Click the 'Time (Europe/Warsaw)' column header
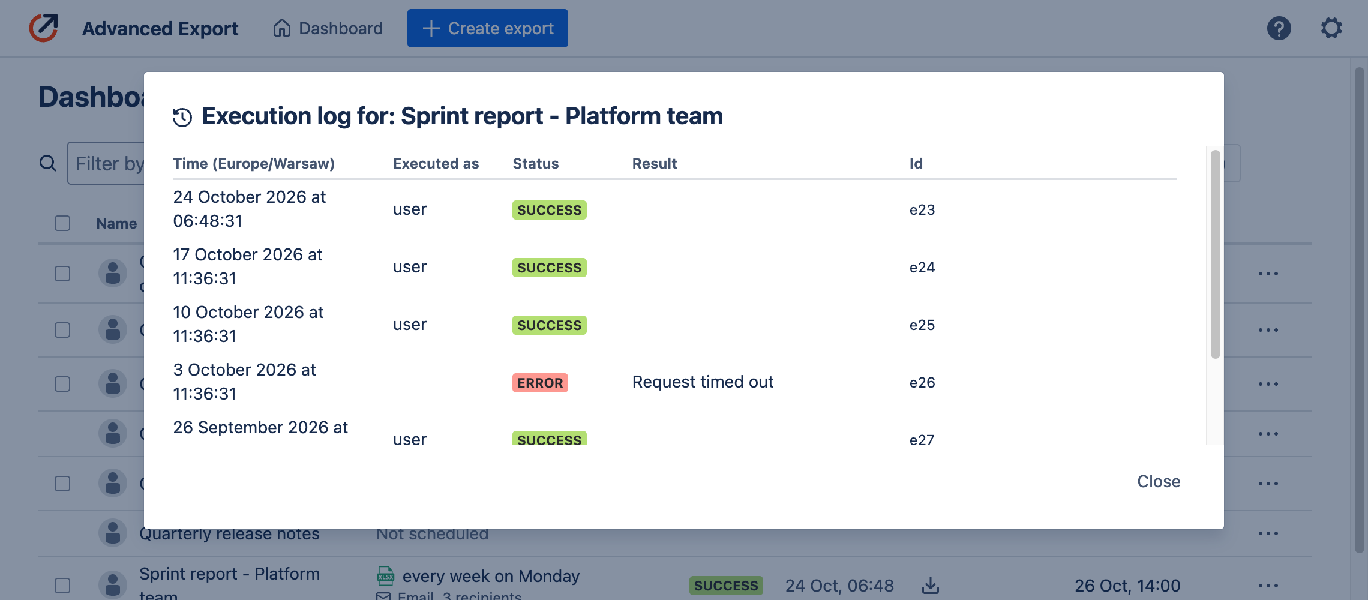 (254, 163)
